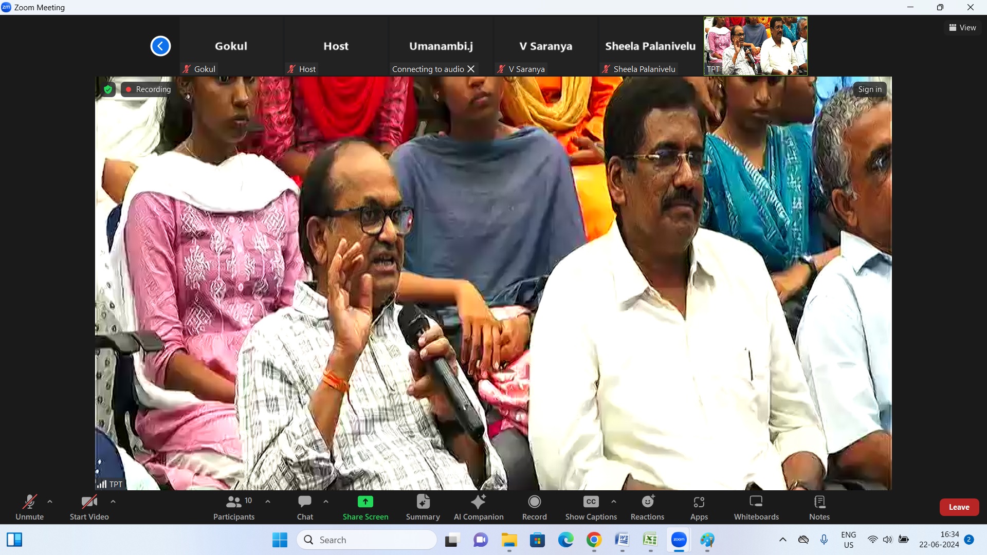The width and height of the screenshot is (987, 555).
Task: Open Whiteboards
Action: click(756, 507)
